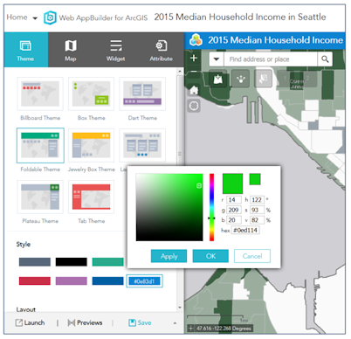
Task: Switch to the Widget tab
Action: point(115,50)
